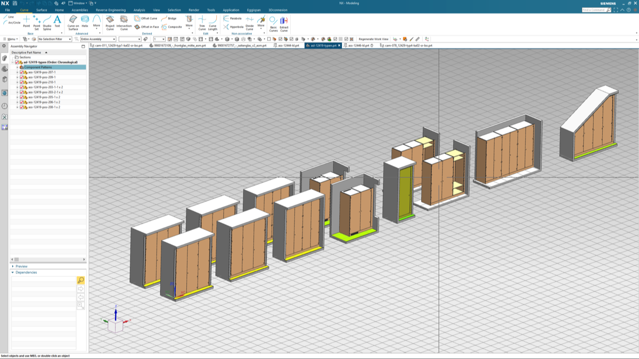Open the No Selection Filter dropdown
639x359 pixels.
[x=55, y=39]
